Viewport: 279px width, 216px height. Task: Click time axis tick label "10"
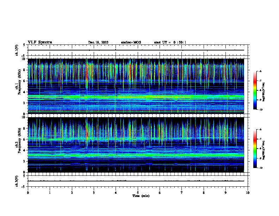(x=248, y=193)
